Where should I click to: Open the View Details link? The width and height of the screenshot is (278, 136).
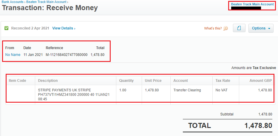(x=64, y=28)
